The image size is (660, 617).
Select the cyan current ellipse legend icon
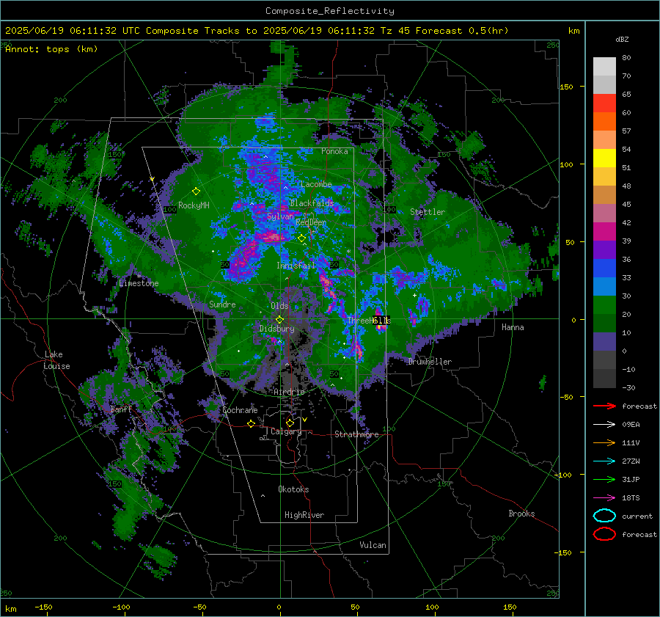pyautogui.click(x=604, y=516)
